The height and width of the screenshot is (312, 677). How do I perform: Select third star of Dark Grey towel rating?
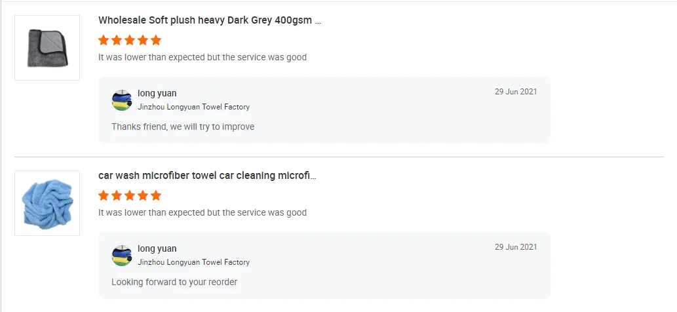point(130,40)
